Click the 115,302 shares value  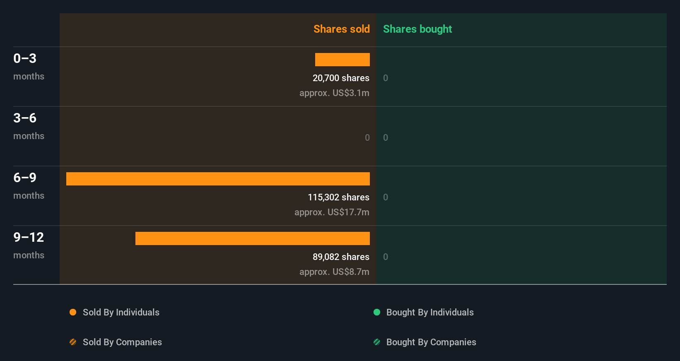coord(338,197)
